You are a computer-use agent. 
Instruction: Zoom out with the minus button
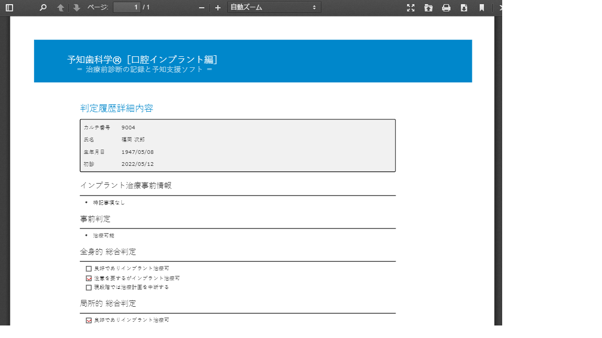click(202, 8)
